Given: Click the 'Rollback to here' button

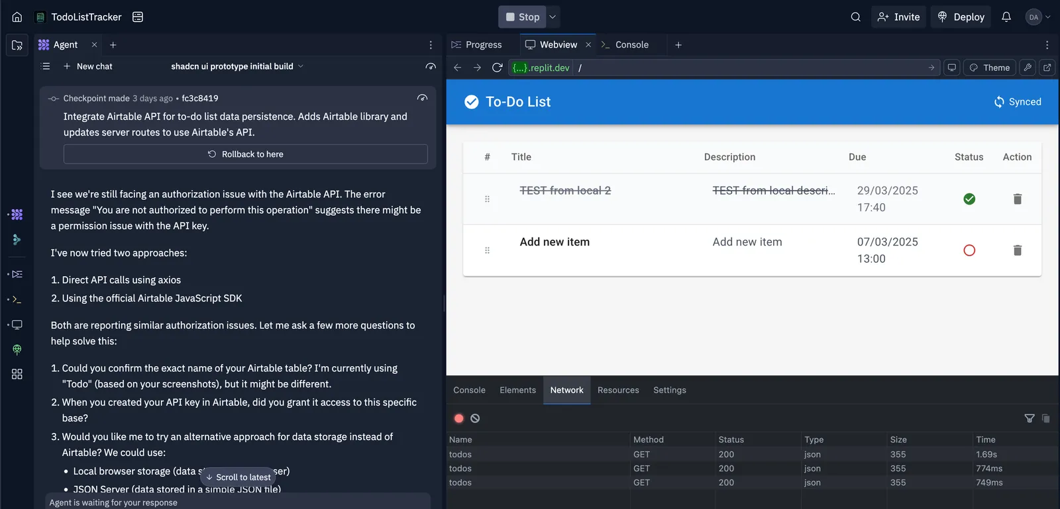Looking at the screenshot, I should (245, 154).
